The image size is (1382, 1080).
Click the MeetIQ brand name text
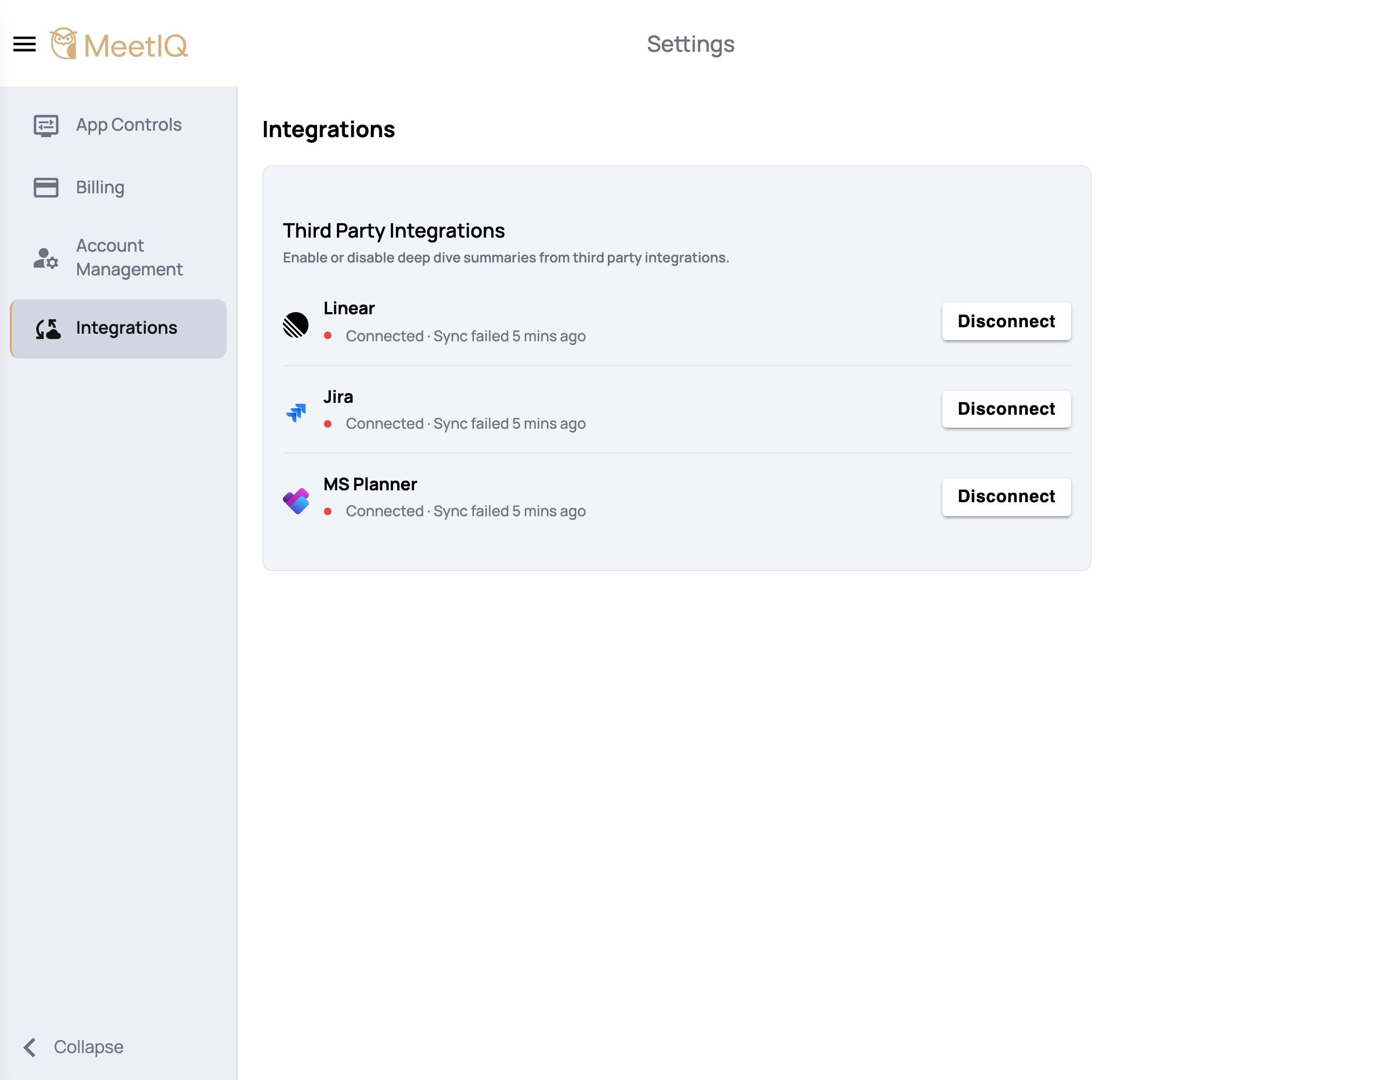click(136, 45)
